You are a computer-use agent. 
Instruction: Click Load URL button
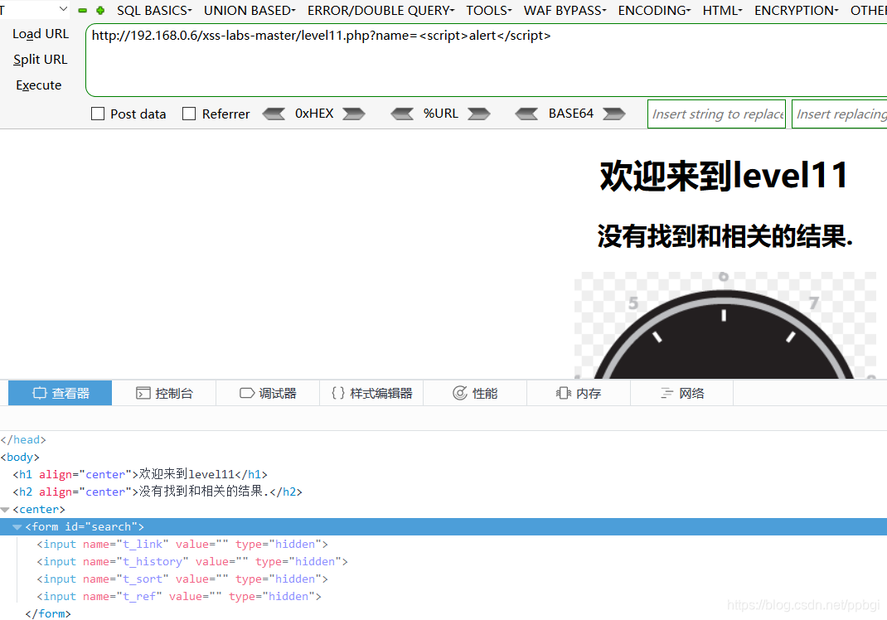pos(41,34)
